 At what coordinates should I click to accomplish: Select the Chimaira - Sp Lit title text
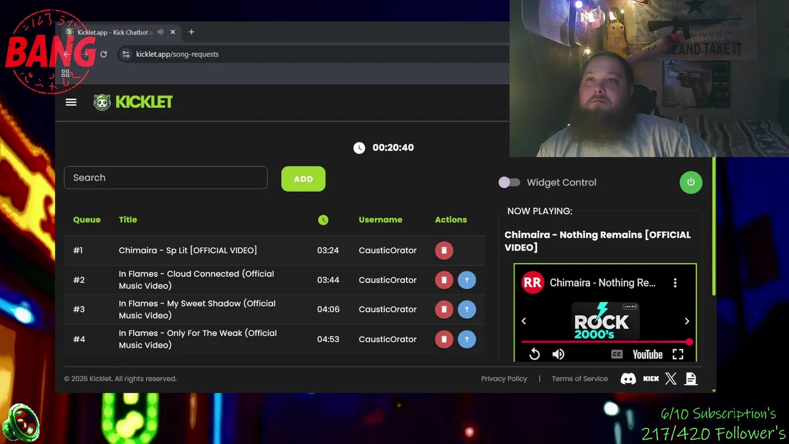coord(187,250)
